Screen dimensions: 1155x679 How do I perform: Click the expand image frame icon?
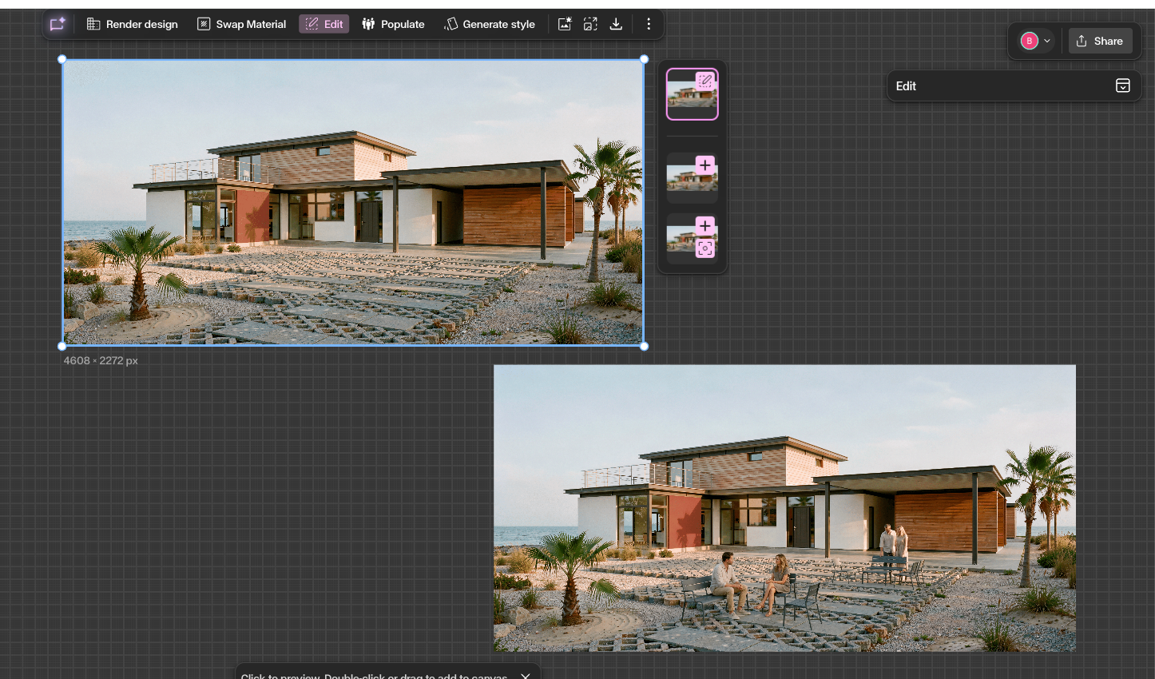click(x=590, y=24)
